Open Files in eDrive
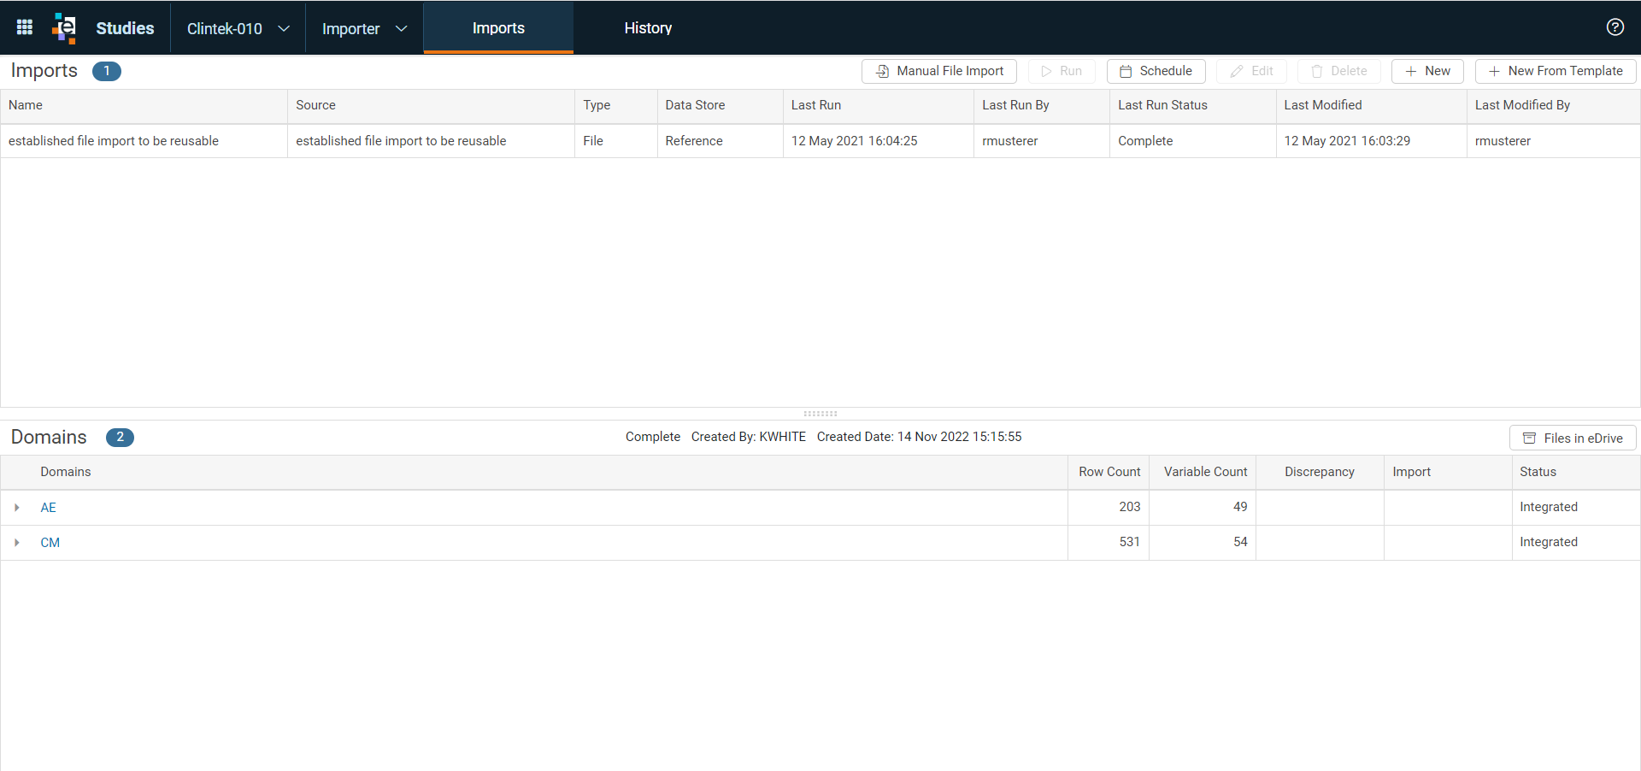Image resolution: width=1641 pixels, height=771 pixels. coord(1573,438)
